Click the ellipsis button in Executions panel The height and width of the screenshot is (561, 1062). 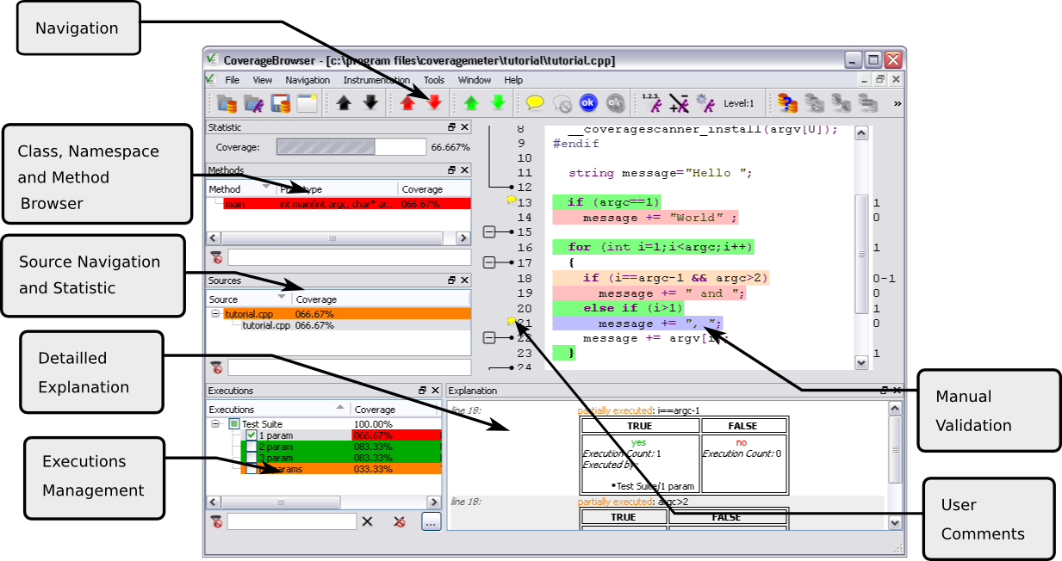[432, 521]
